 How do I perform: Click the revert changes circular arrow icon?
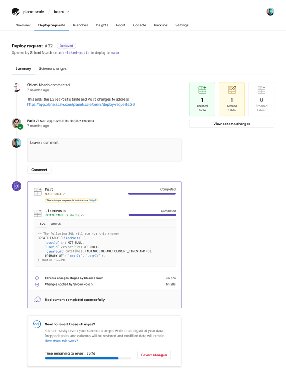[36, 323]
